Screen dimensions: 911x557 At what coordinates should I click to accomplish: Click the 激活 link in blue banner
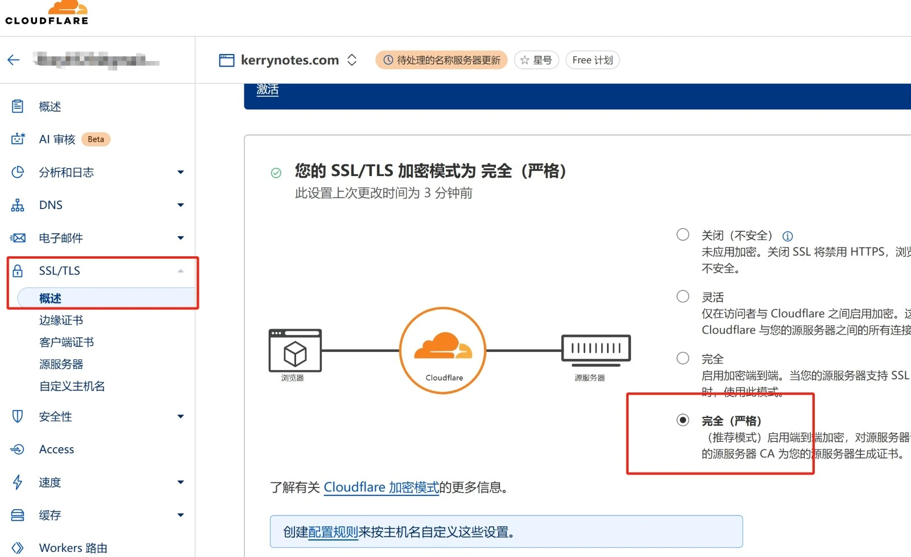tap(267, 90)
